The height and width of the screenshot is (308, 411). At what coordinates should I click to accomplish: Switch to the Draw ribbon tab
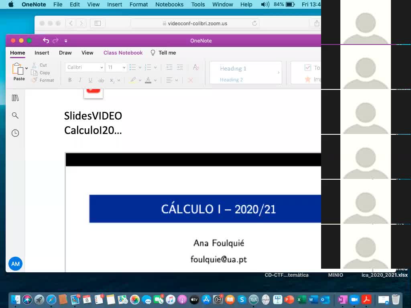coord(65,53)
